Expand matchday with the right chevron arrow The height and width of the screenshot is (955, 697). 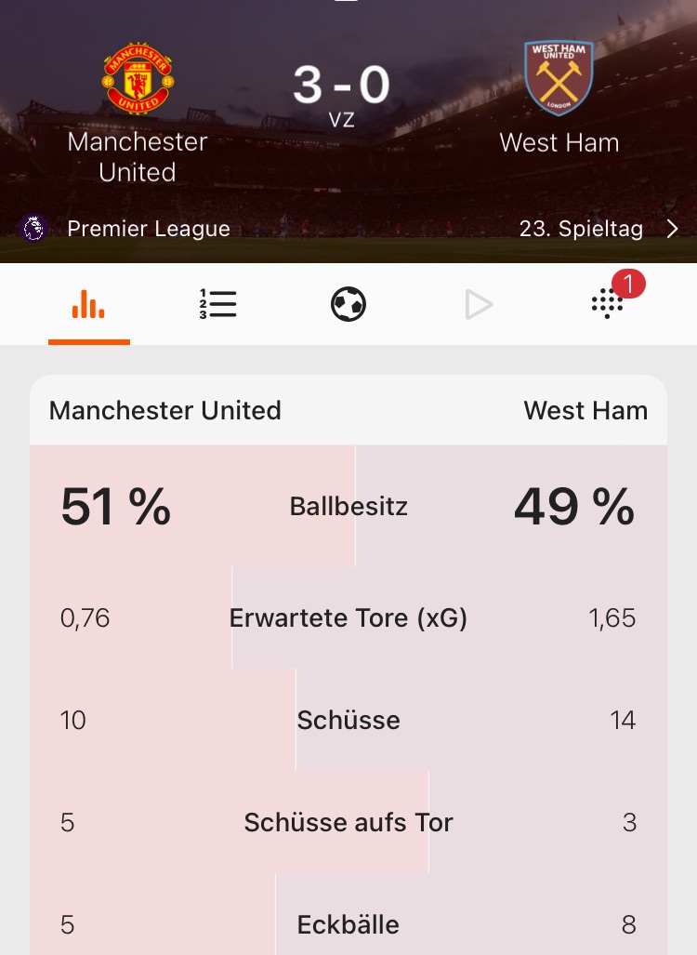(673, 229)
